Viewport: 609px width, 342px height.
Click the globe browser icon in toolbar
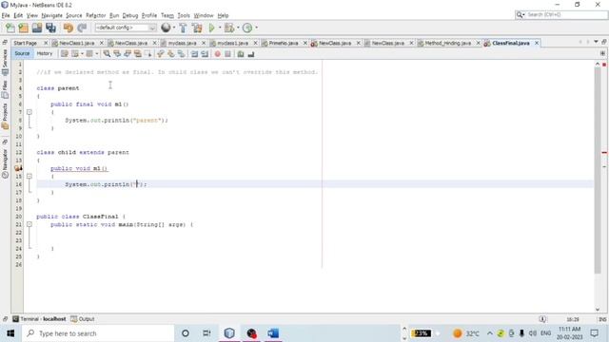tap(166, 28)
